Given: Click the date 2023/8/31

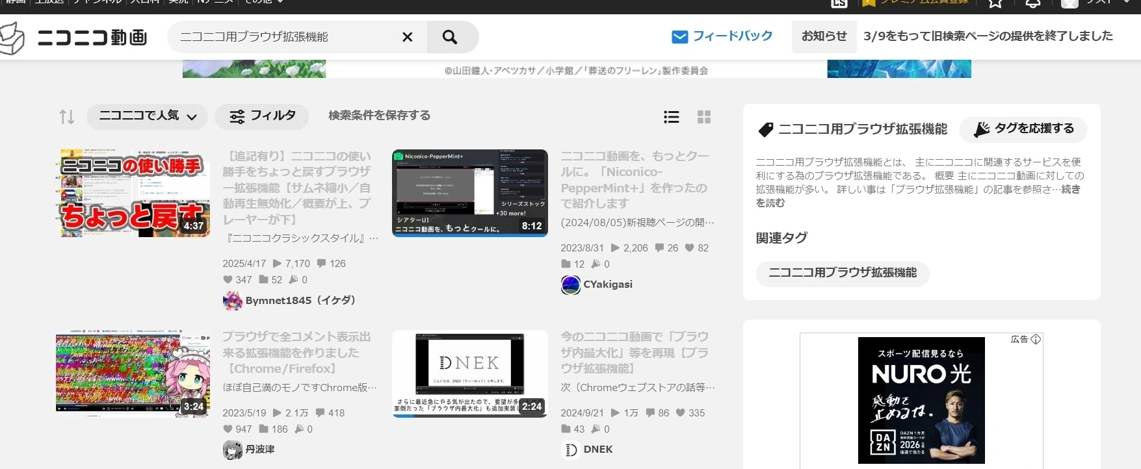Looking at the screenshot, I should 582,248.
